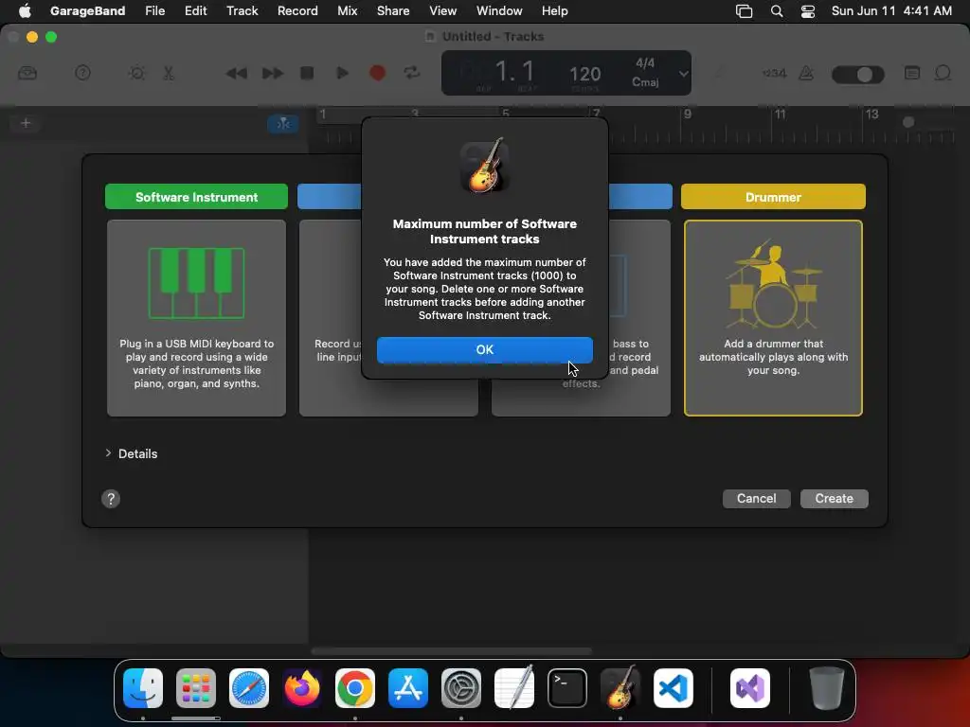Click the Rewind transport button
Screen dimensions: 970x727
pyautogui.click(x=236, y=74)
